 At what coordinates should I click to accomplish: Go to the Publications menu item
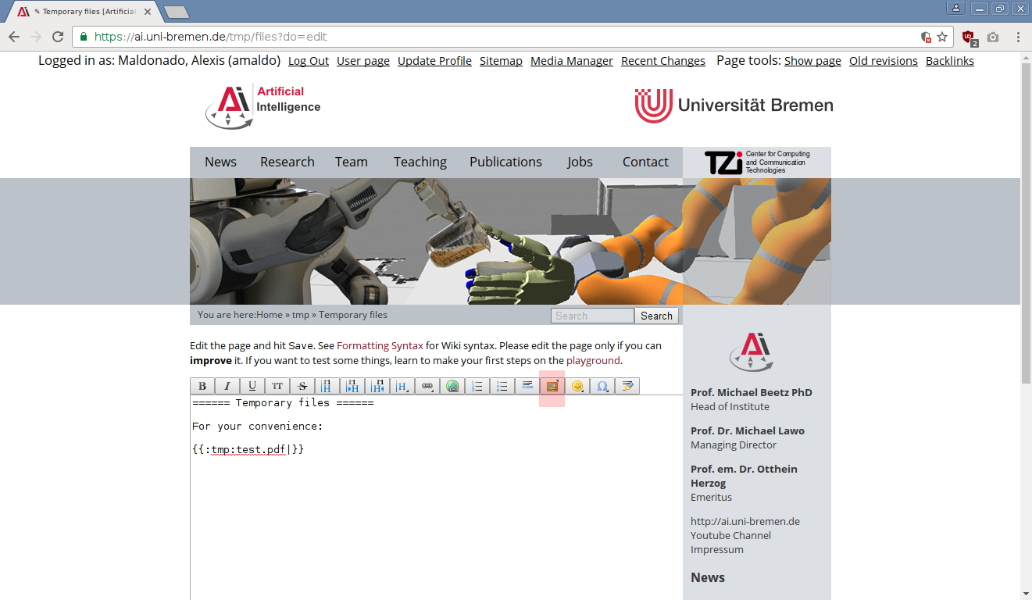coord(505,162)
